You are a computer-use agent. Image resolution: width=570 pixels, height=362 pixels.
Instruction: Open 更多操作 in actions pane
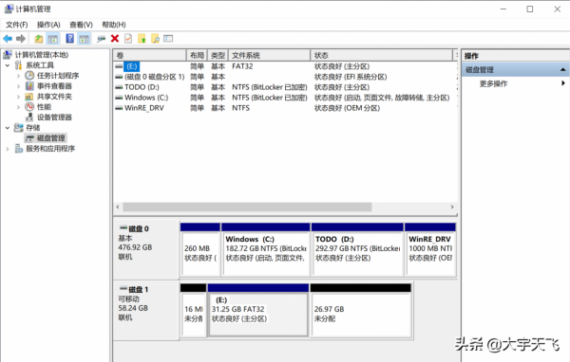tap(493, 83)
